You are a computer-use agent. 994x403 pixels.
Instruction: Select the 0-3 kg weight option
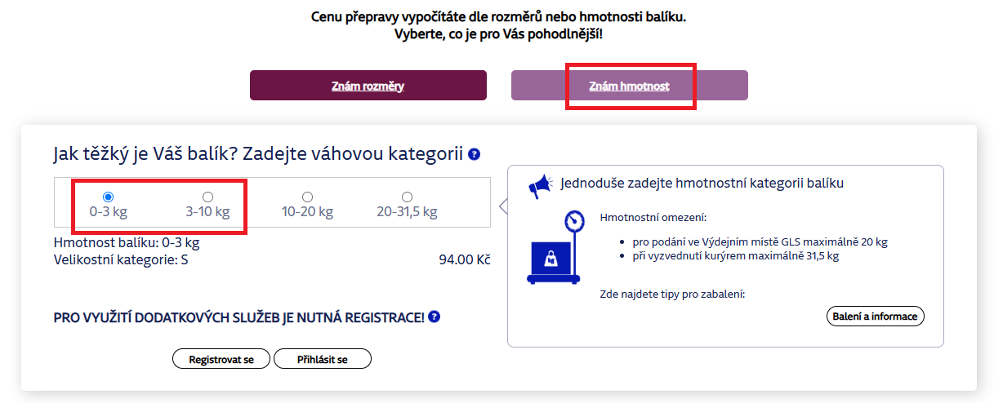click(x=108, y=197)
